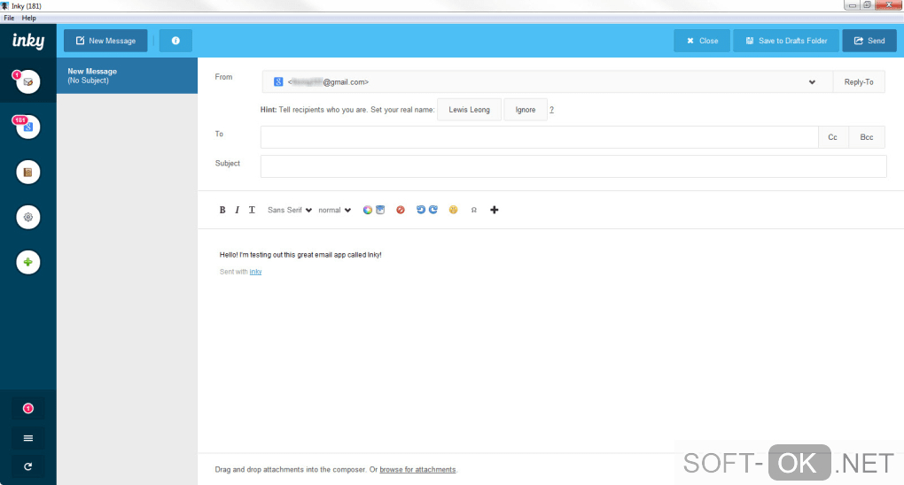Open the text color wheel picker
Viewport: 904px width, 485px height.
pos(367,211)
